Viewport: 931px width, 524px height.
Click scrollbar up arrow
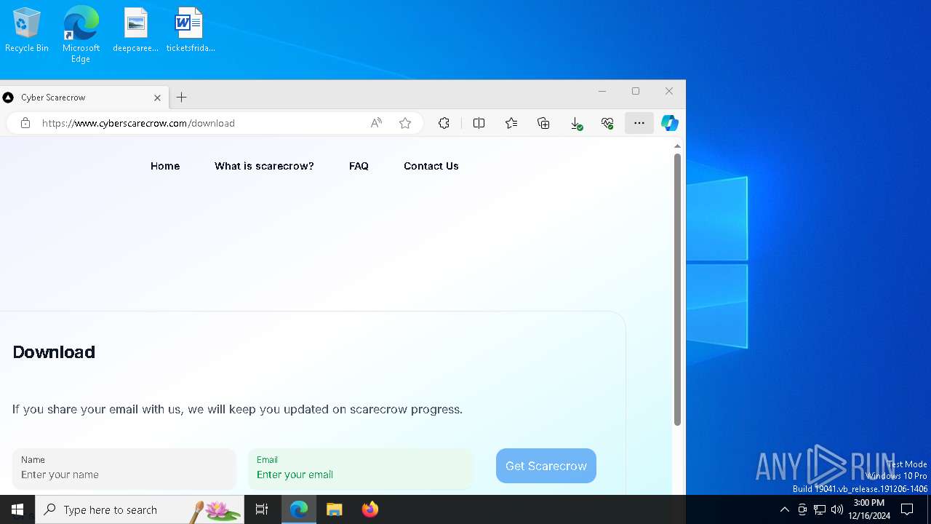677,146
